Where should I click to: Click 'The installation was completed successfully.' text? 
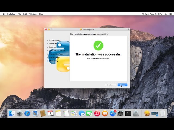pos(89,34)
